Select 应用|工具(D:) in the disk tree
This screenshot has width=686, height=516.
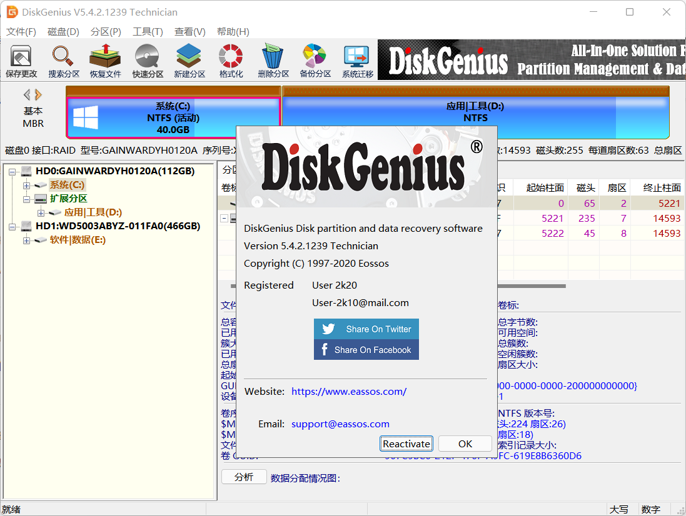pos(93,213)
